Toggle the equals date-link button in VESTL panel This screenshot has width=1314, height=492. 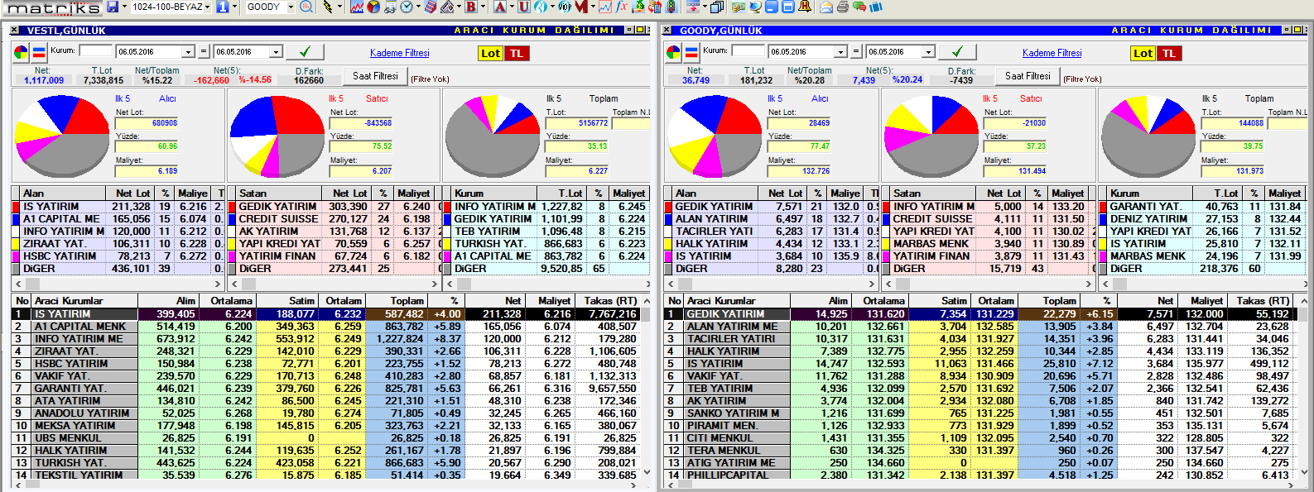(x=204, y=52)
